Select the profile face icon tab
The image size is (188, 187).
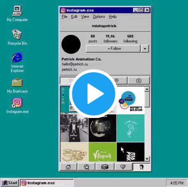coord(141,167)
